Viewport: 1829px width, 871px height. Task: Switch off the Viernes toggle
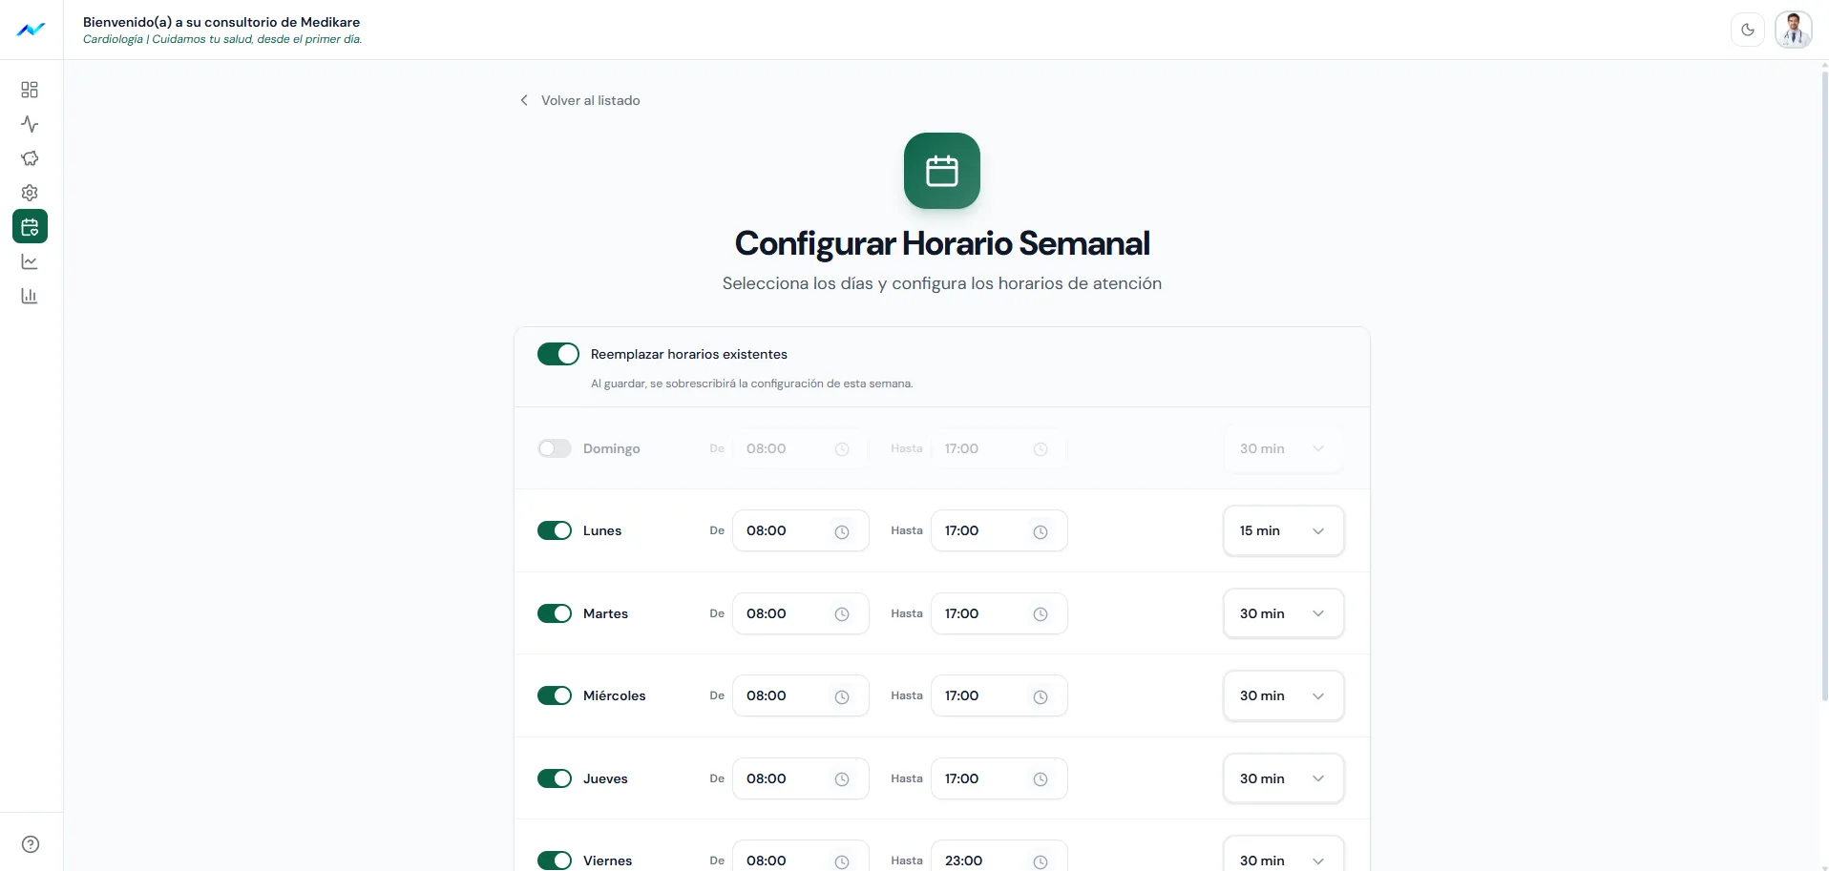(555, 861)
